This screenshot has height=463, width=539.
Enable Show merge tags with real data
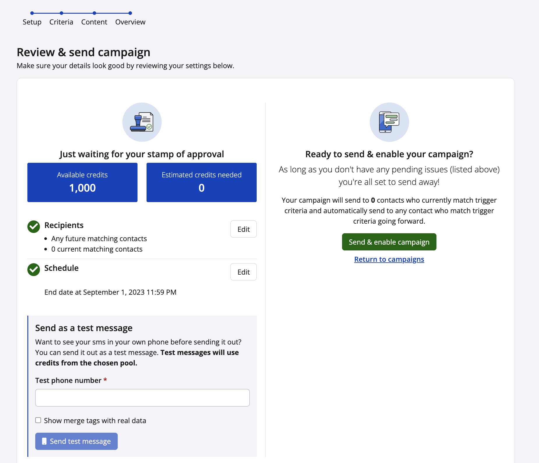pos(38,420)
